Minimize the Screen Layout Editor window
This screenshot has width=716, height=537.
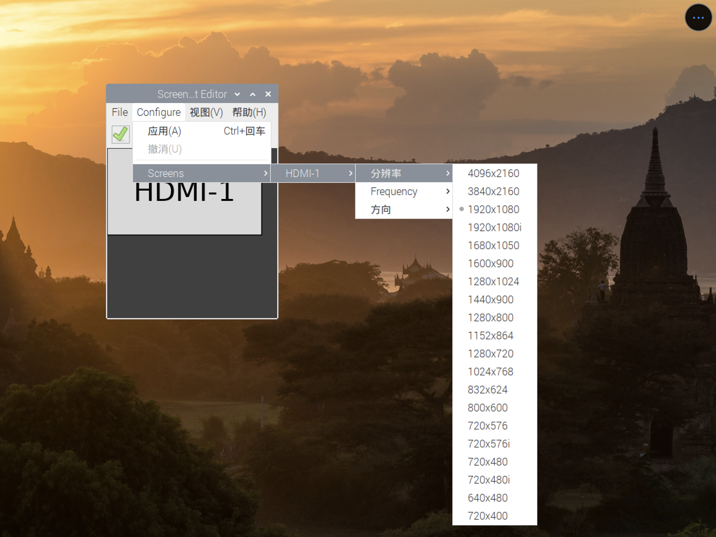(x=237, y=94)
